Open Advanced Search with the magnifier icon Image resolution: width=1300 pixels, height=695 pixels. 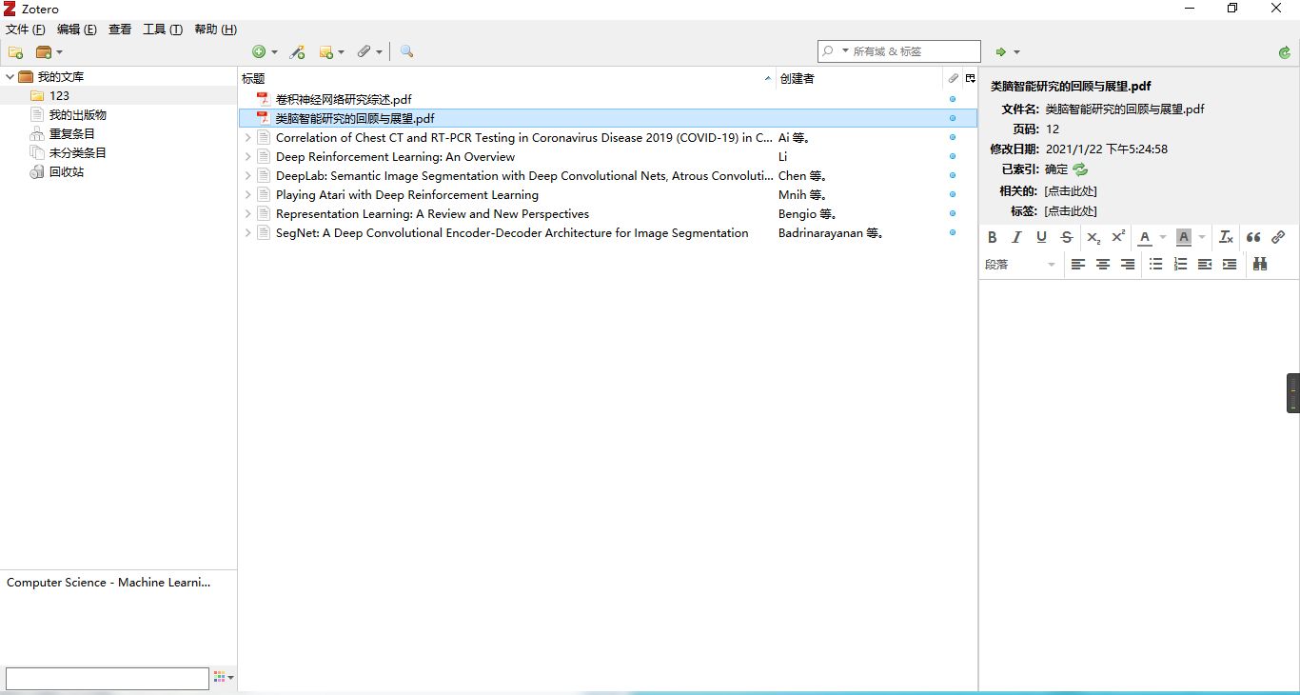(406, 52)
